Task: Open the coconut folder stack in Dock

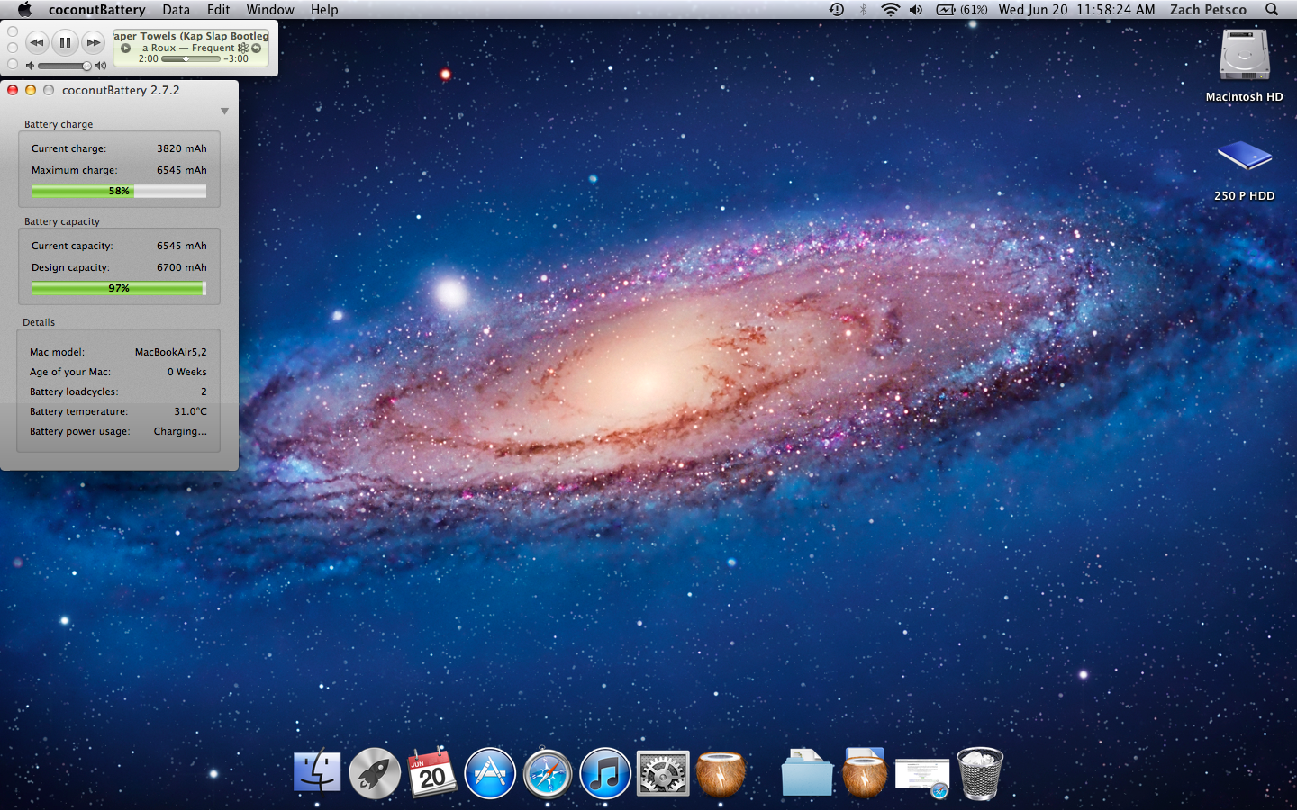Action: 865,772
